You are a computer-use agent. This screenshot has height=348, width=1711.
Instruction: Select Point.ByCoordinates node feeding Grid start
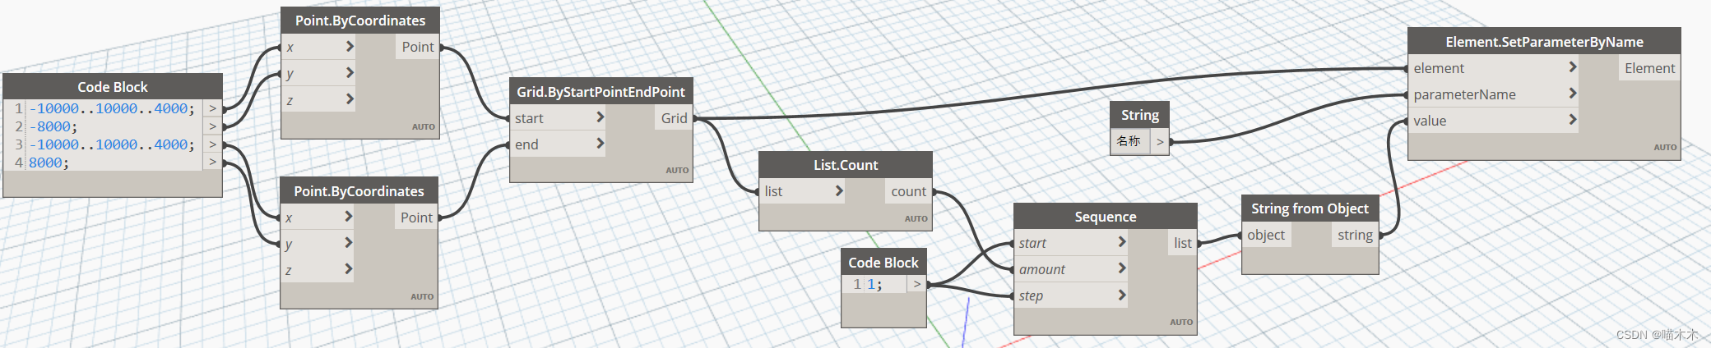360,21
